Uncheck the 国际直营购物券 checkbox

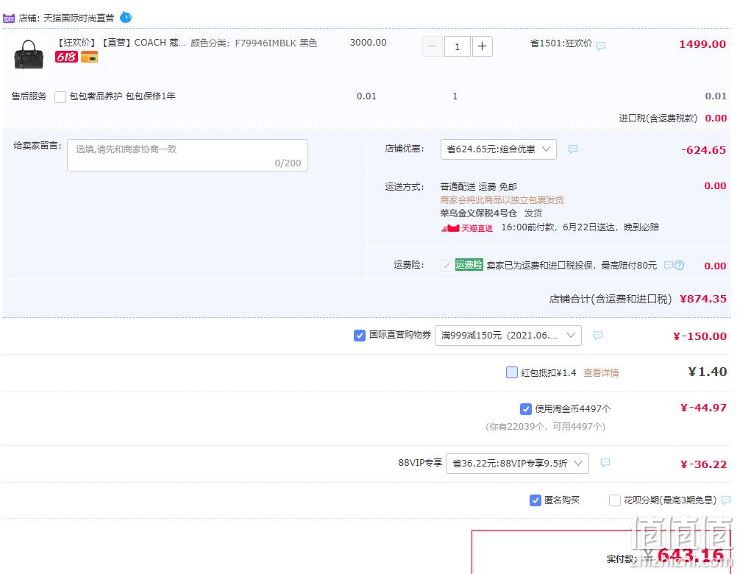click(x=360, y=336)
